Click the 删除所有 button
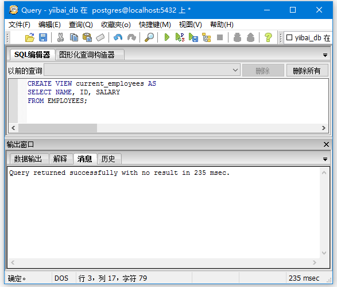Viewport: 337px width, 287px height. click(x=307, y=70)
